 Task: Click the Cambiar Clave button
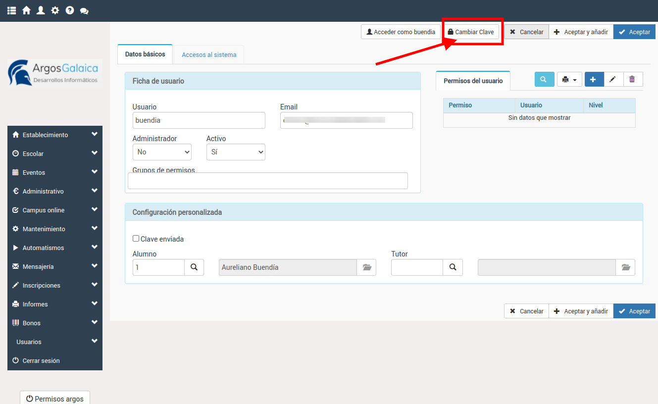[470, 32]
